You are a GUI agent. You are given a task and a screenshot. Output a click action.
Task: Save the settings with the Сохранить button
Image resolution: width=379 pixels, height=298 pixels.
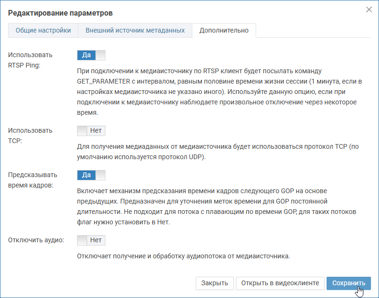pos(348,283)
